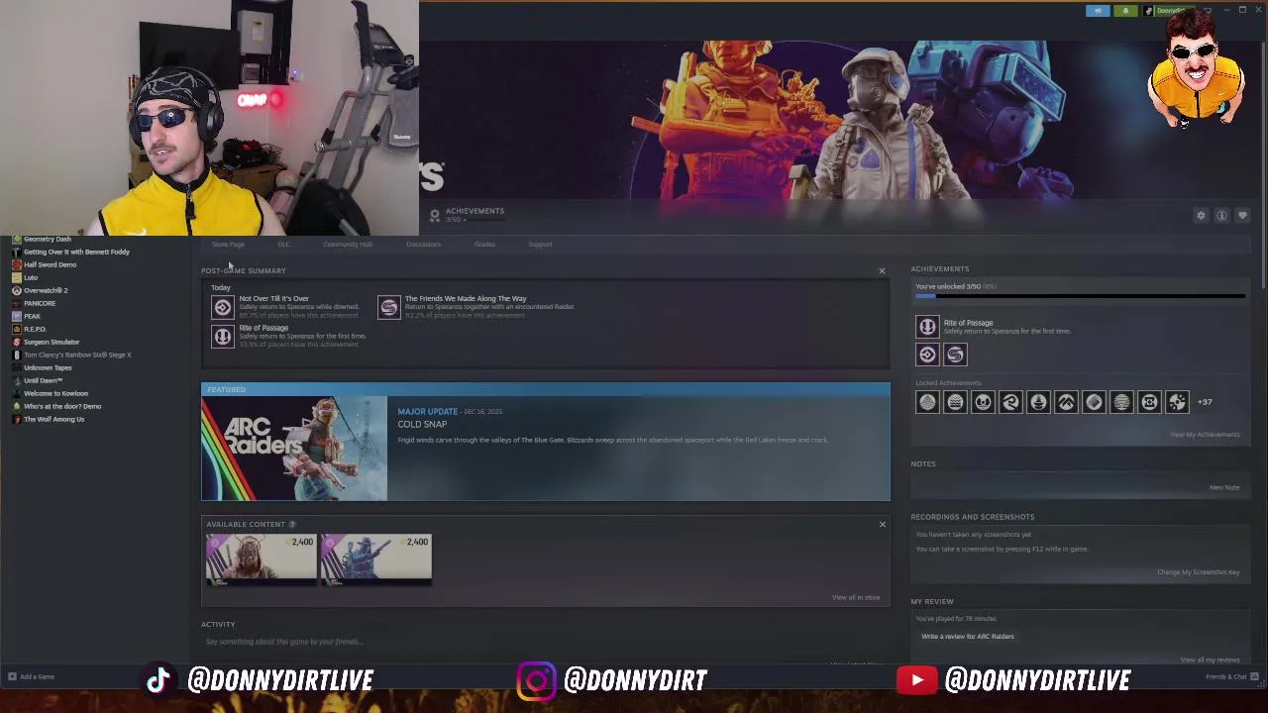The width and height of the screenshot is (1268, 713).
Task: Click third unlocked spiral achievement icon
Action: click(955, 355)
